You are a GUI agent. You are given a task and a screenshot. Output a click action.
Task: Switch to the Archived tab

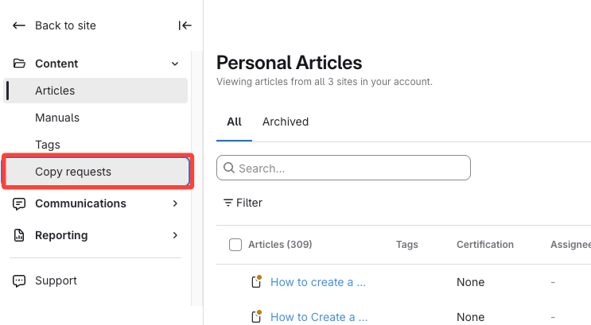(286, 122)
